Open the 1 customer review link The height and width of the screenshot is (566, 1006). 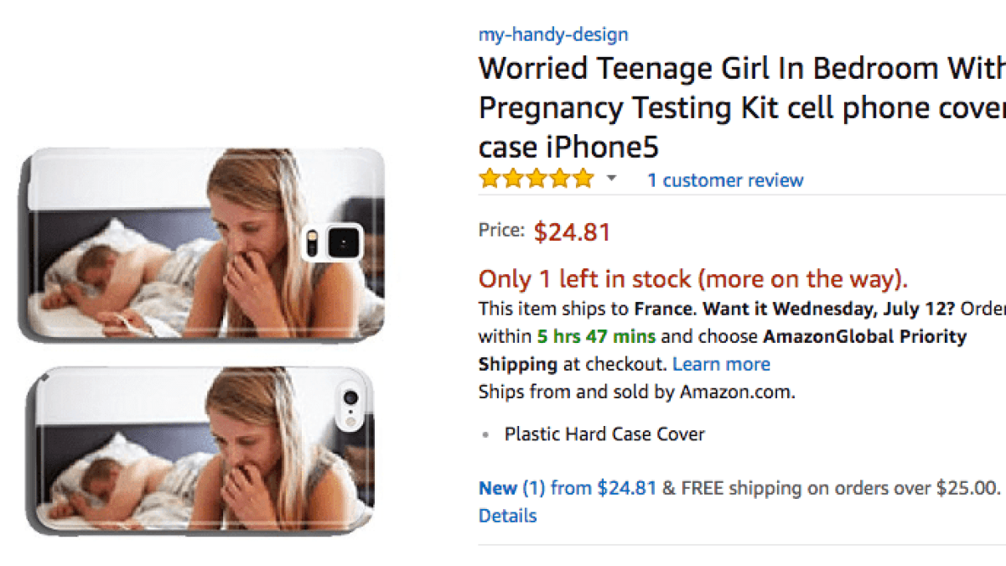pos(724,180)
